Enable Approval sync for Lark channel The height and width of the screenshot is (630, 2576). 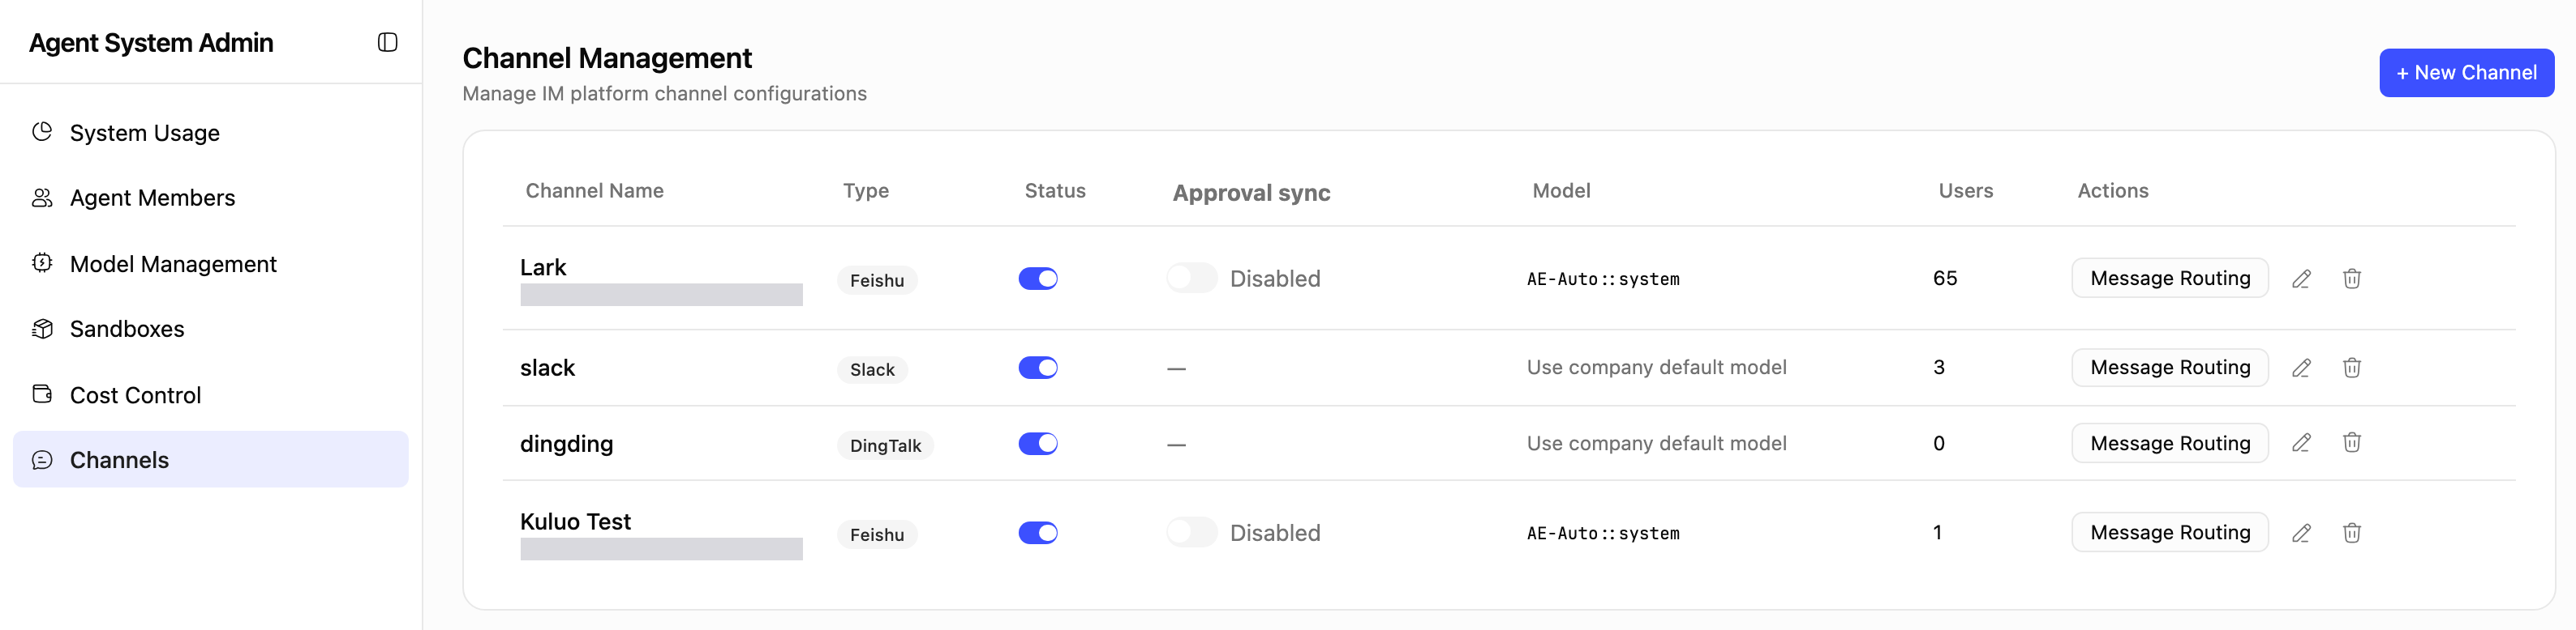click(x=1191, y=279)
